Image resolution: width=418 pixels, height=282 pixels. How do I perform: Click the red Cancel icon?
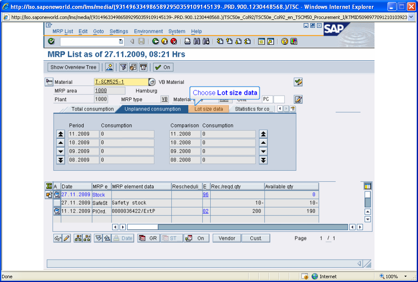(x=174, y=41)
